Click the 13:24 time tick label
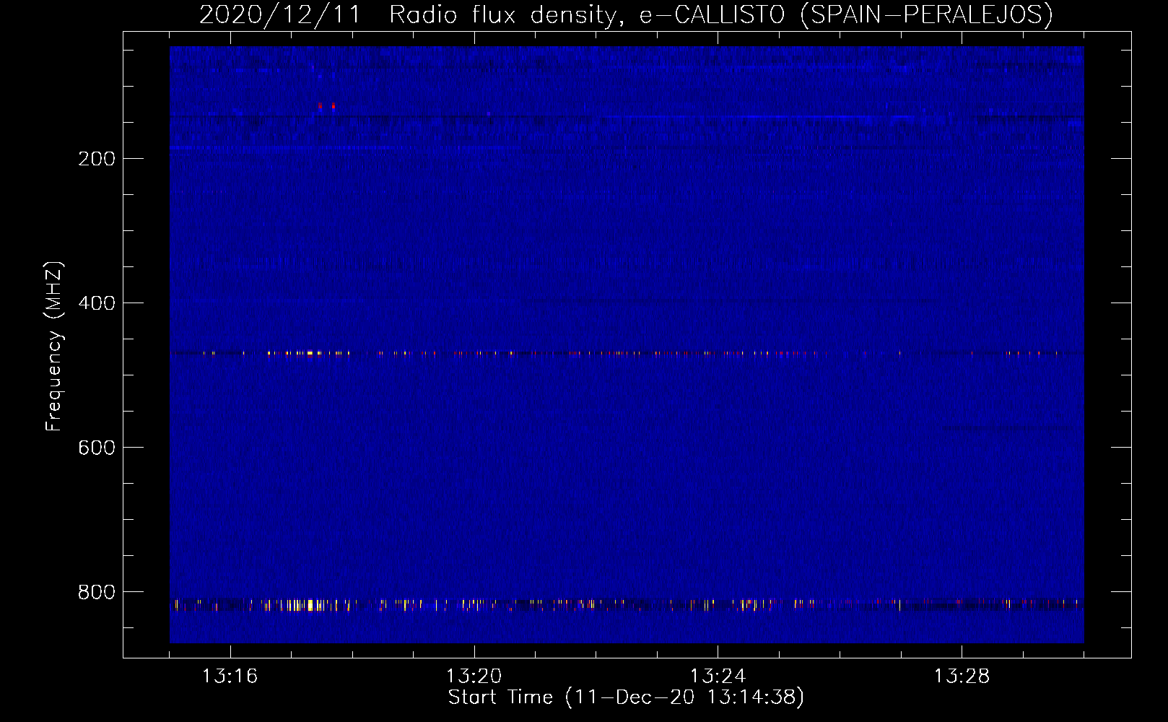The image size is (1168, 722). tap(718, 677)
